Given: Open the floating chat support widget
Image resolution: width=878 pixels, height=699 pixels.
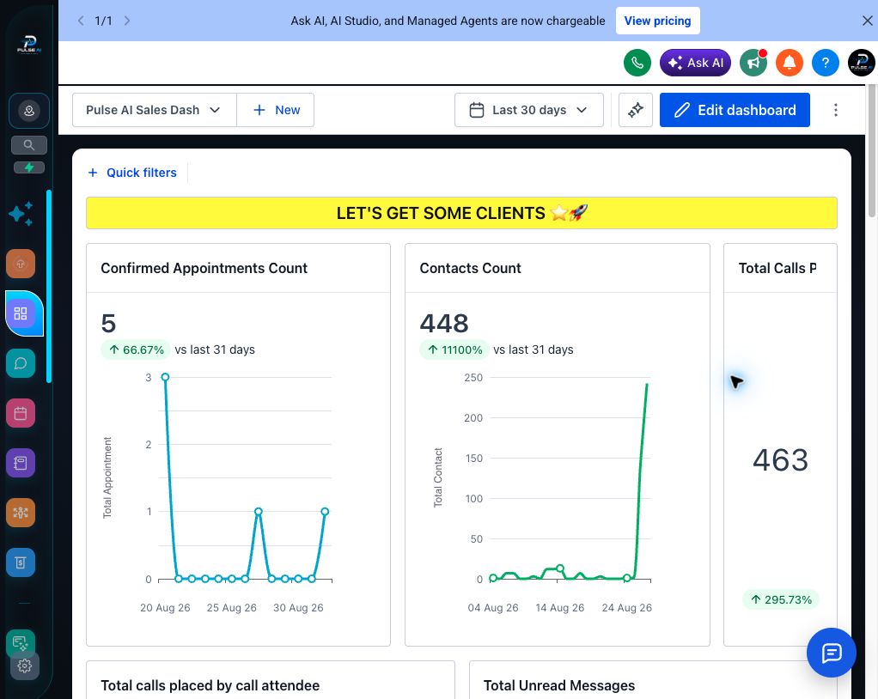Looking at the screenshot, I should coord(832,653).
